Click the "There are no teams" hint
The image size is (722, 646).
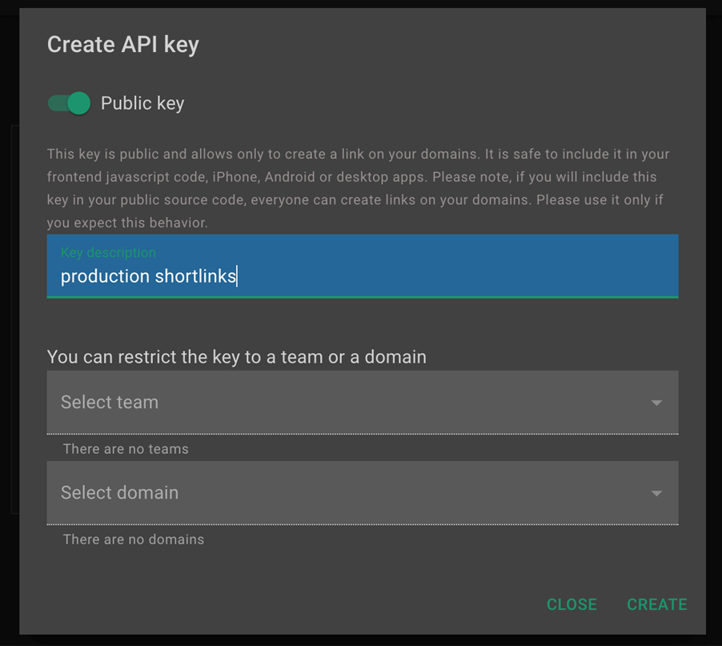coord(126,449)
